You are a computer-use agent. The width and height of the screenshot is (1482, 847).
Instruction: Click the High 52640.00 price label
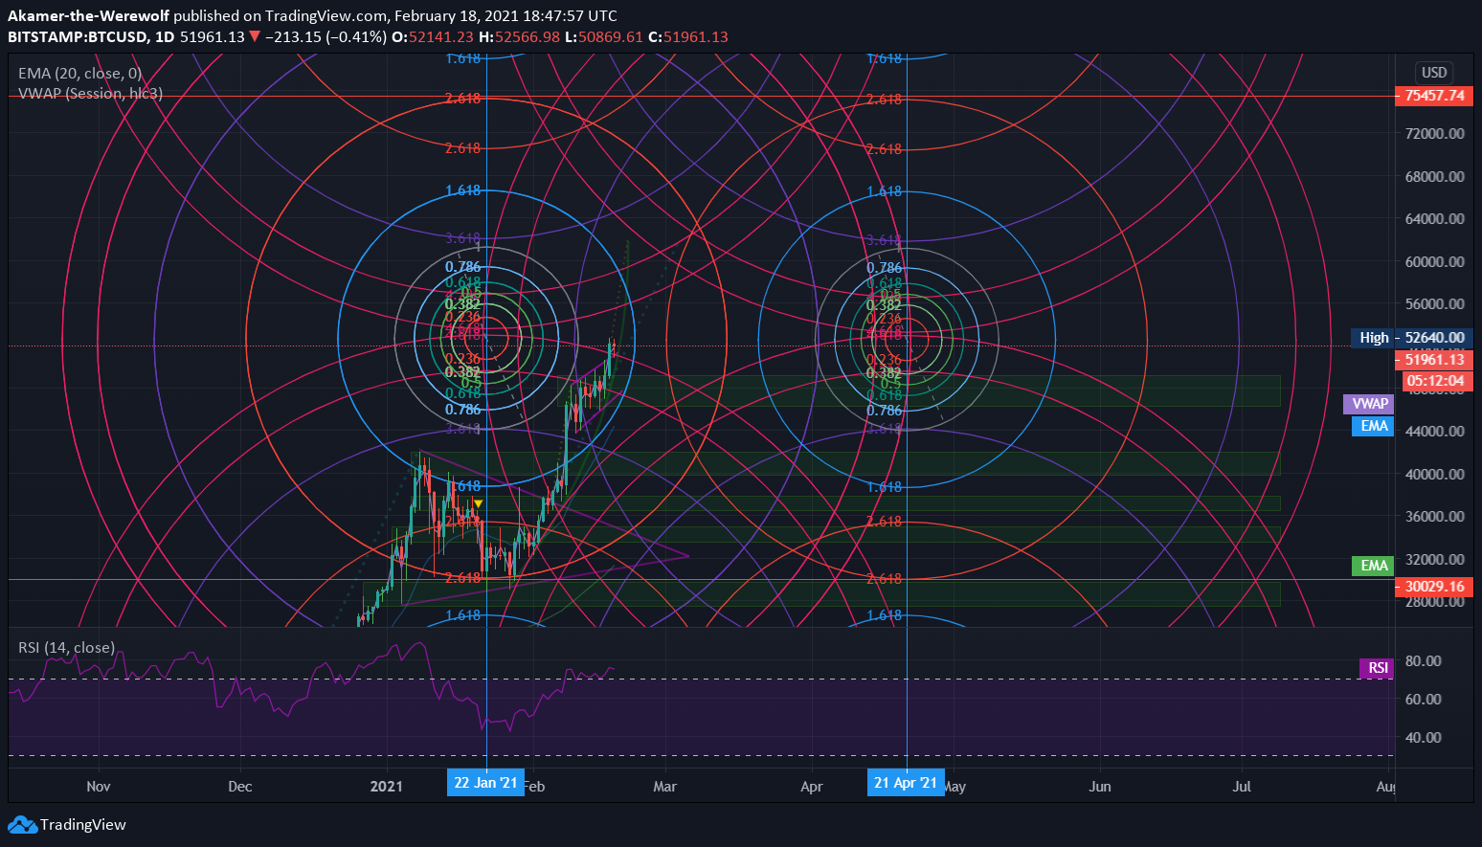pos(1412,338)
